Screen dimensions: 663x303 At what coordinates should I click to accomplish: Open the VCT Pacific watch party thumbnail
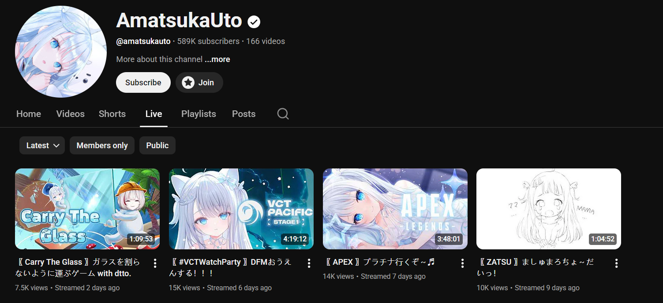[x=241, y=209]
